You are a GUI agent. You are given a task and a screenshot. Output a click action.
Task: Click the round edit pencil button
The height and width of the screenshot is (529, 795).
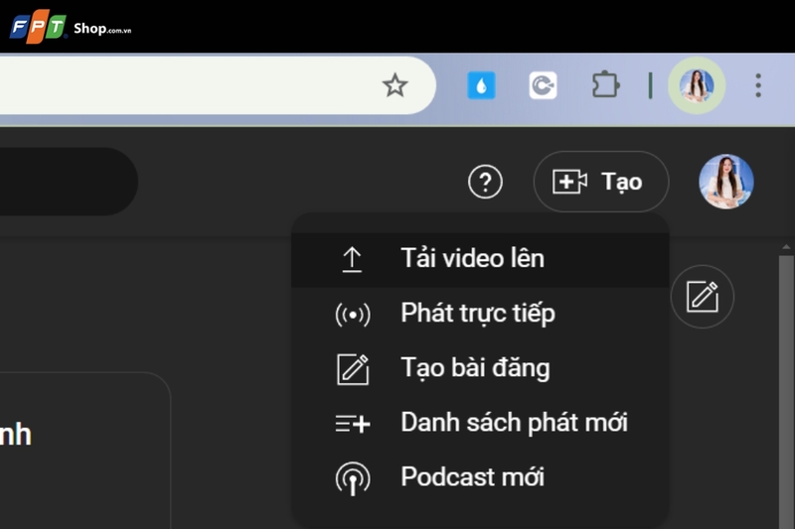703,297
